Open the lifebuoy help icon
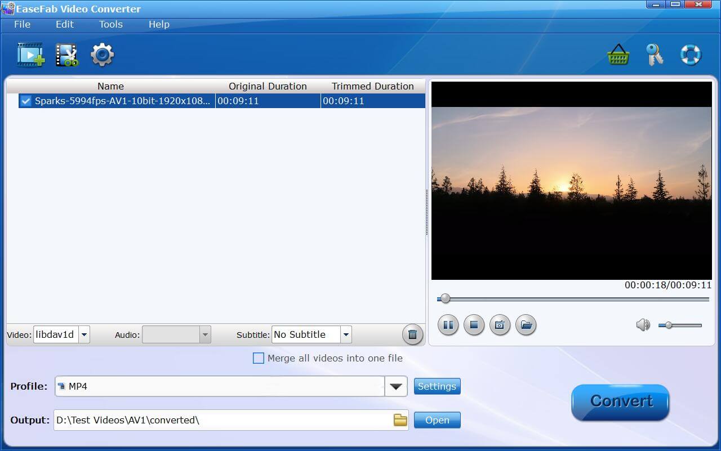This screenshot has width=721, height=451. click(690, 55)
